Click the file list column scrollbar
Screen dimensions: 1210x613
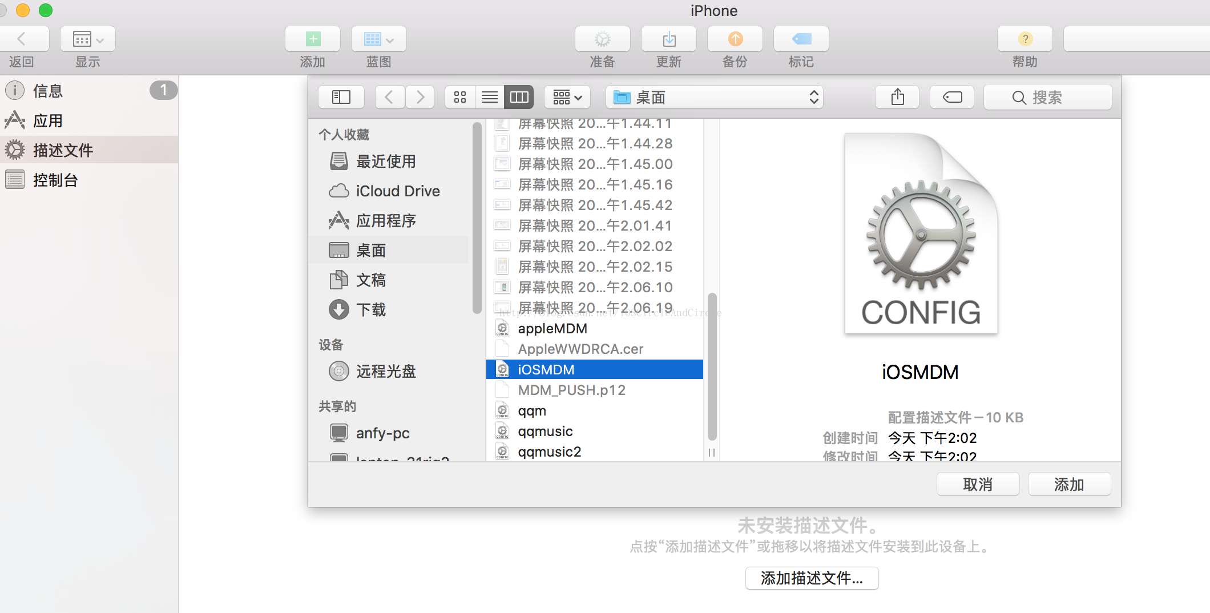point(712,366)
